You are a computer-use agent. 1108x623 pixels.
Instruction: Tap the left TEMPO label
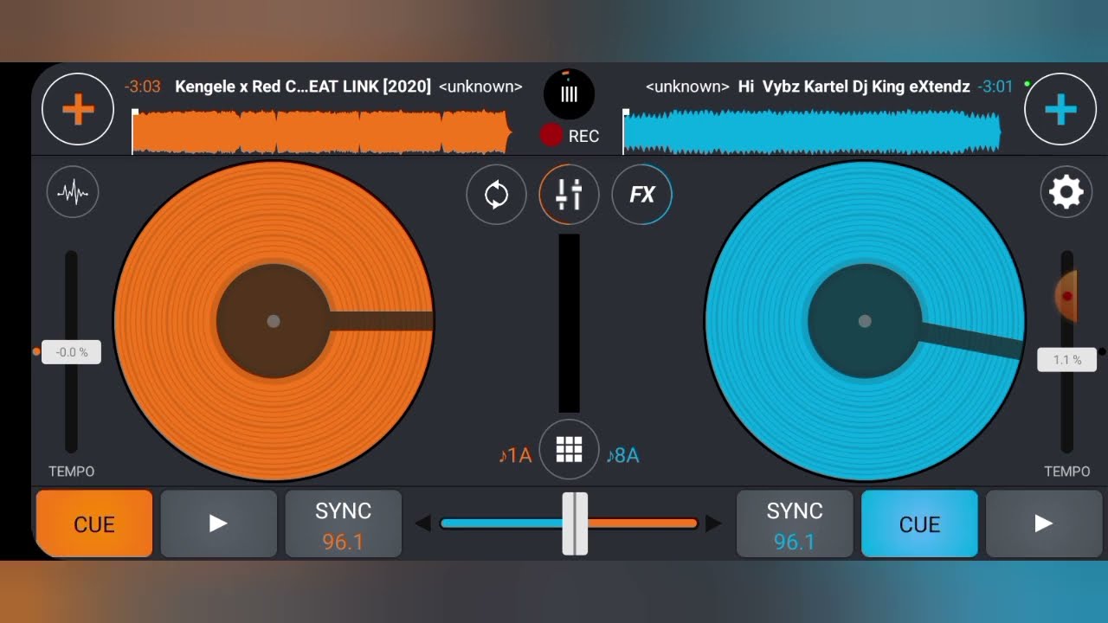point(72,472)
